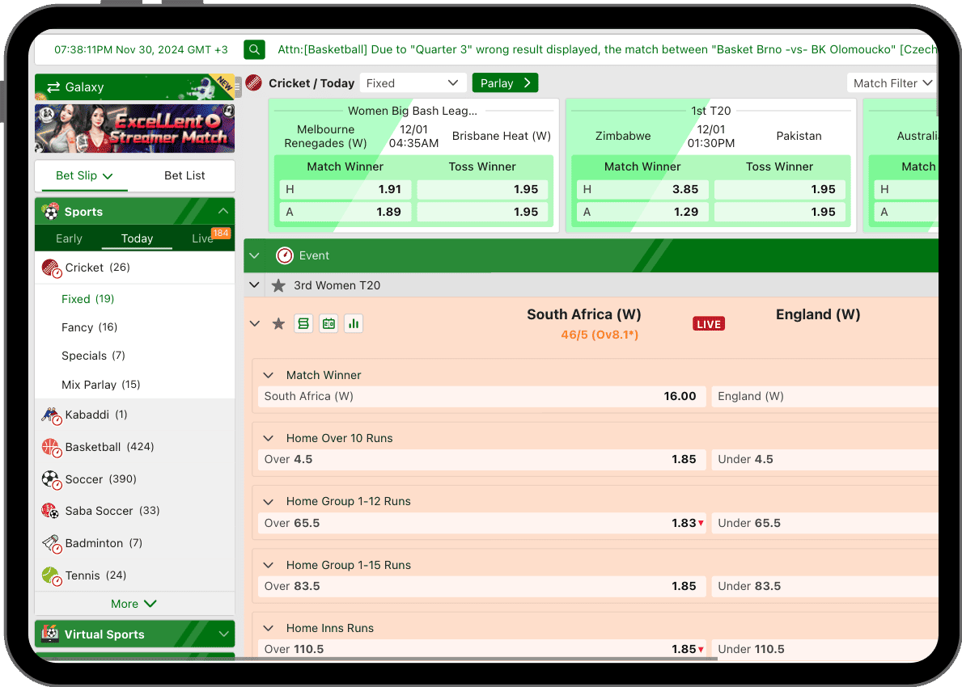The height and width of the screenshot is (687, 962).
Task: Click the stacked market list icon beside the star
Action: click(303, 323)
